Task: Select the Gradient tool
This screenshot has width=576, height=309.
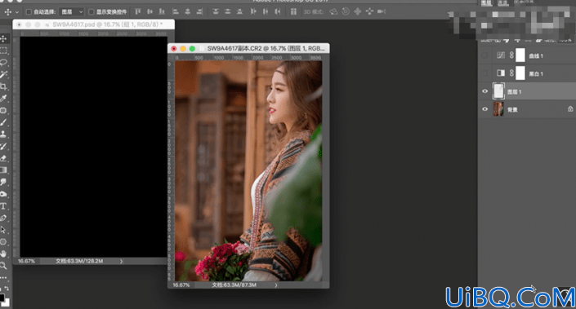Action: [3, 170]
